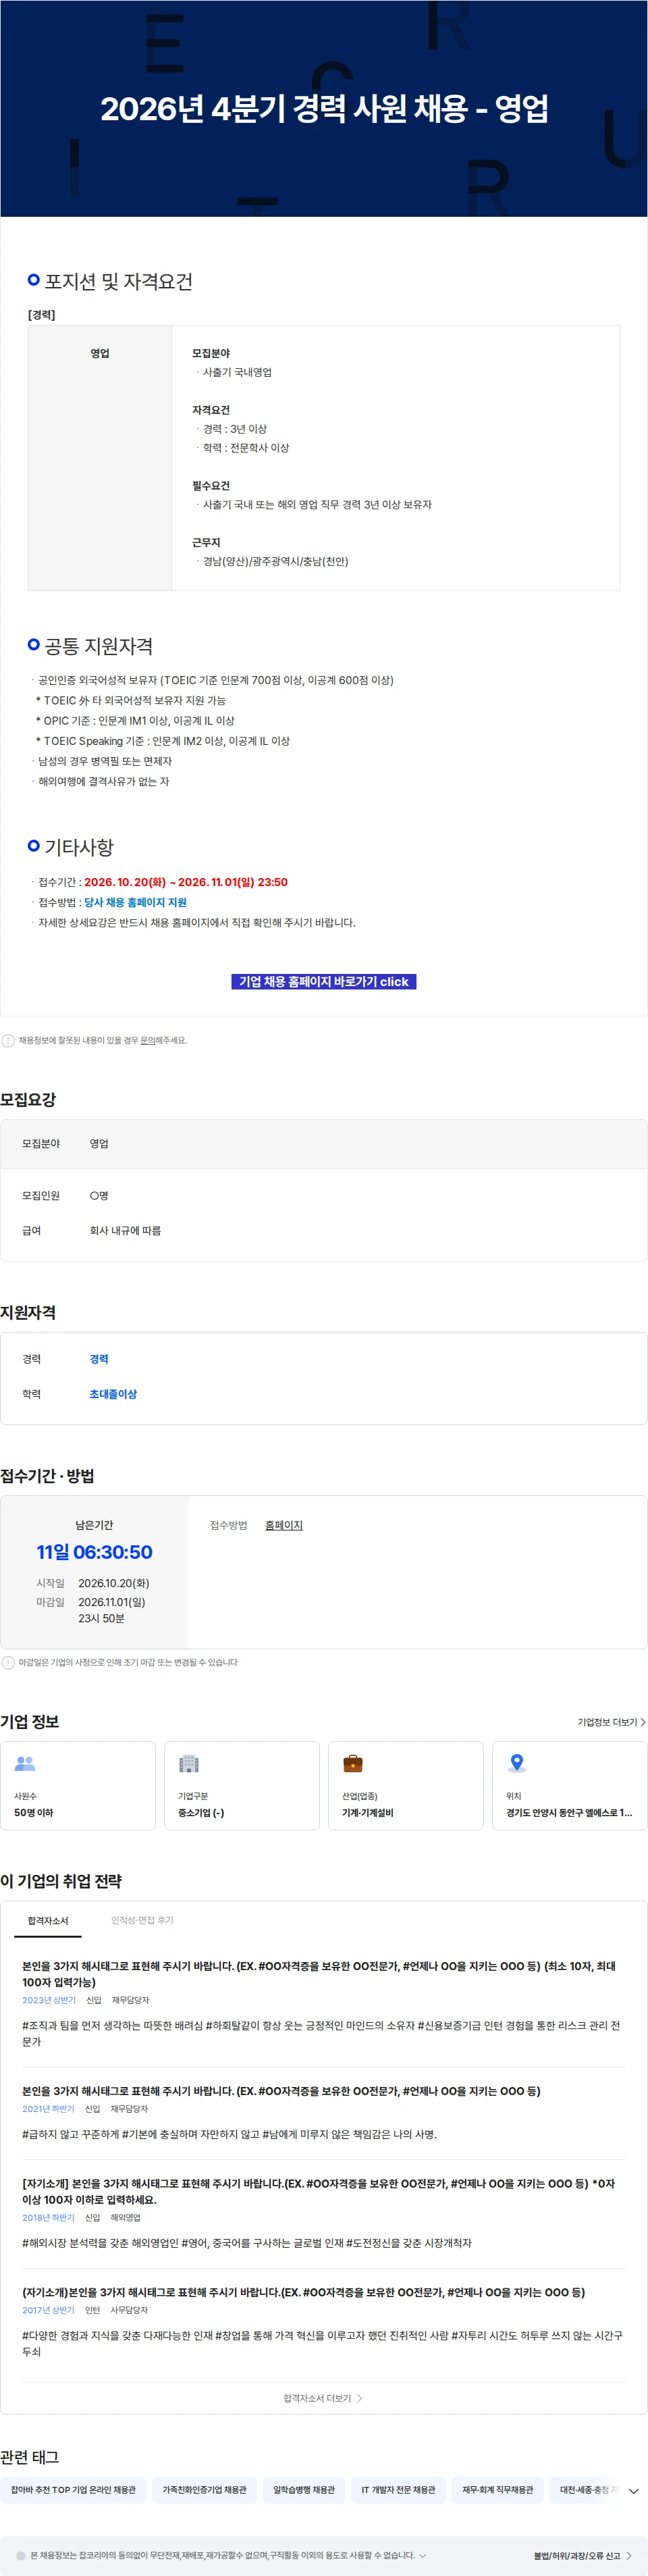Viewport: 648px width, 2576px height.
Task: Click the blue bullet icon next to 포지션 및 자격요건
Action: coord(34,280)
